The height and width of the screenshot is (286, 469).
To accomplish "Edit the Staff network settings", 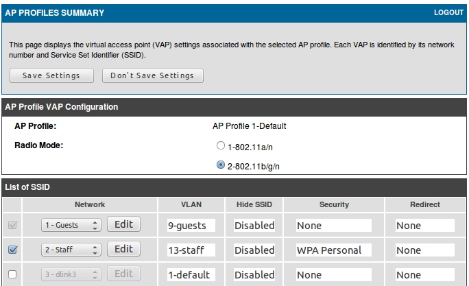I will (x=123, y=250).
